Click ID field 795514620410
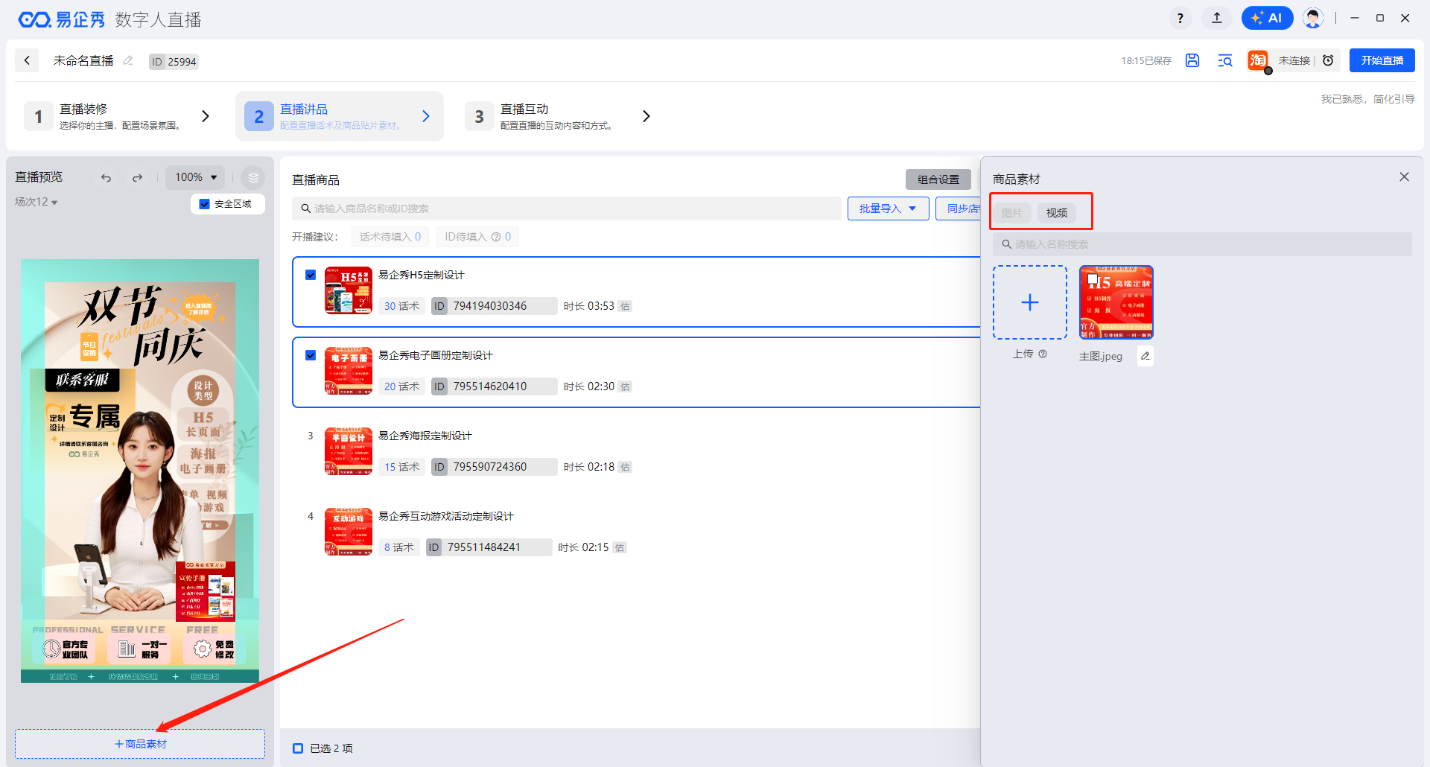The image size is (1430, 767). point(495,386)
